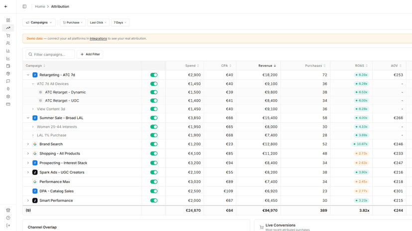Disable Shopping - All Products campaign

(x=154, y=154)
